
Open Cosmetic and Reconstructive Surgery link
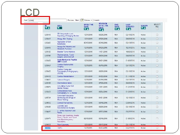pos(66,107)
